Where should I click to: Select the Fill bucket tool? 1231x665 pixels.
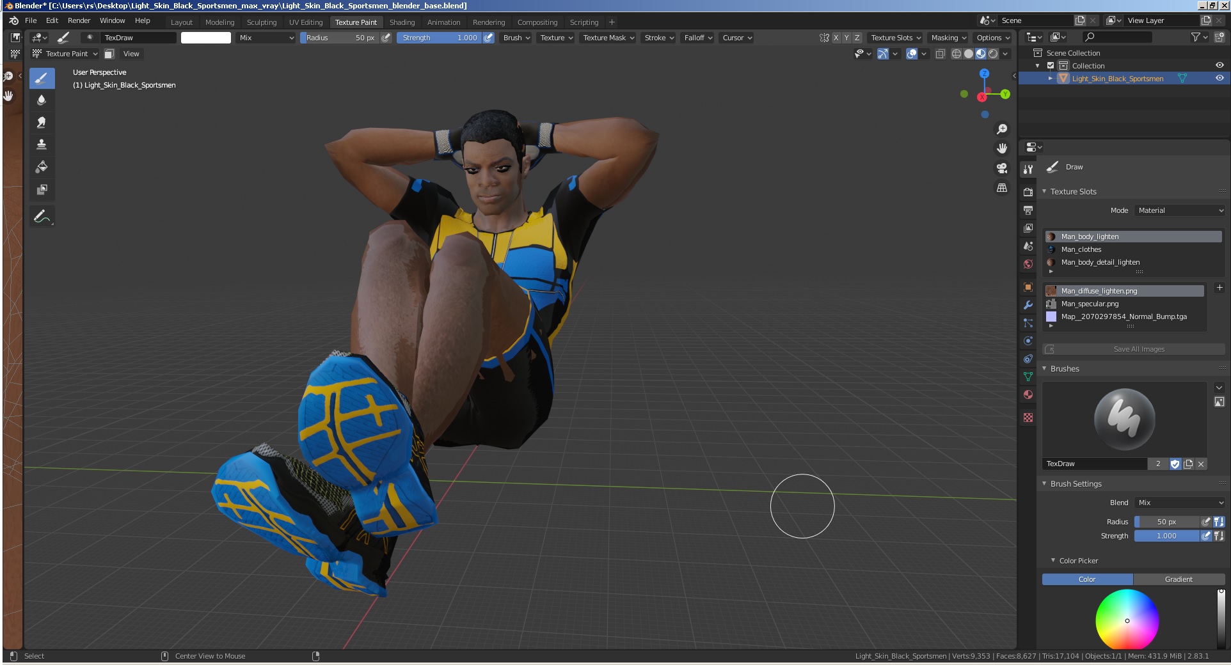(42, 167)
